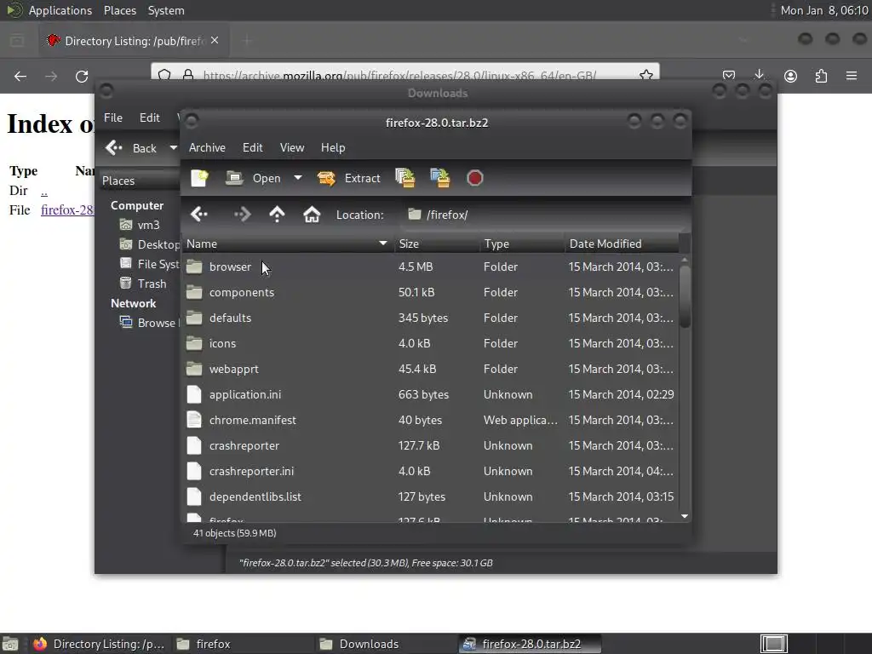
Task: Open the Archive menu
Action: pos(207,147)
